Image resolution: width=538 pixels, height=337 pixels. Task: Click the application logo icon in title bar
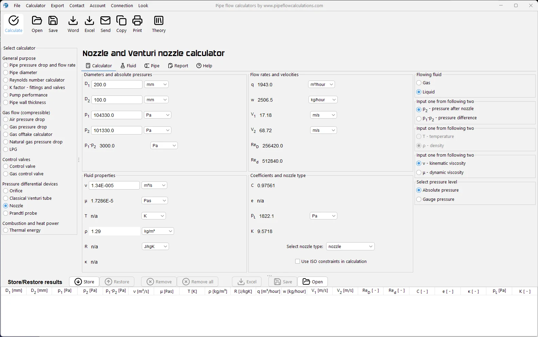(6, 5)
